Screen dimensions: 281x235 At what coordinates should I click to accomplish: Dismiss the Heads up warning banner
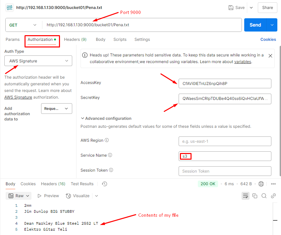270,56
